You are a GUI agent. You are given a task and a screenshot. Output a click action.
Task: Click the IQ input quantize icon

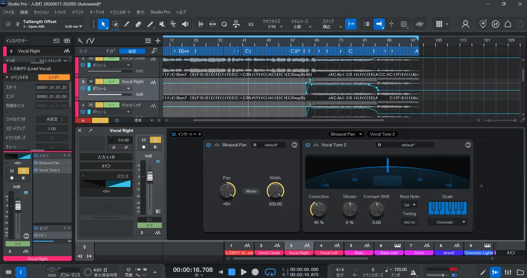click(x=251, y=25)
